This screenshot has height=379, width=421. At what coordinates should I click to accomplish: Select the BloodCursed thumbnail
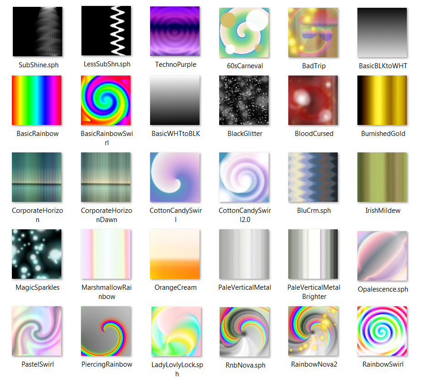313,100
